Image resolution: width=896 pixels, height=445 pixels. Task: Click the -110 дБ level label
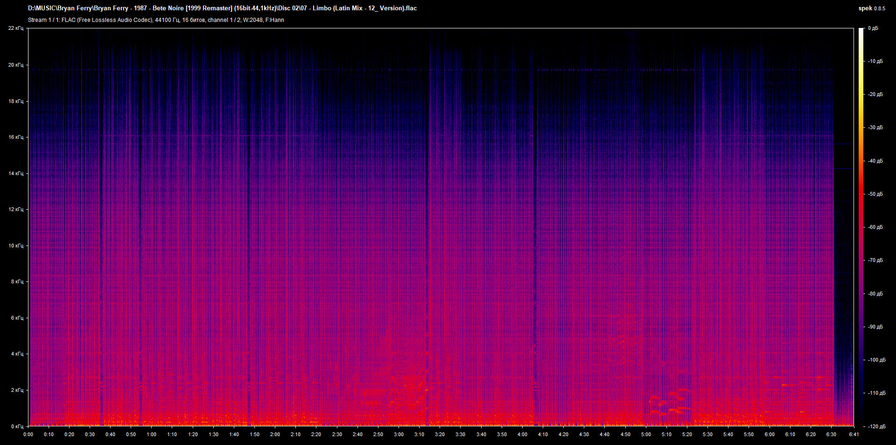click(x=876, y=393)
